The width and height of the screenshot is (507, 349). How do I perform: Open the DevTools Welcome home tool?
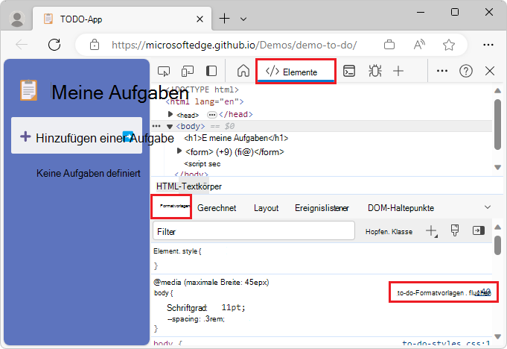(243, 71)
